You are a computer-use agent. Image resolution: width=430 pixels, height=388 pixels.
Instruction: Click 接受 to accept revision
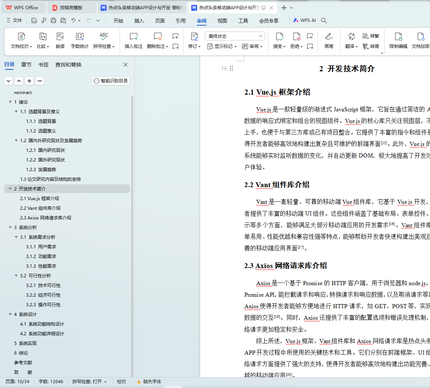[x=279, y=40]
